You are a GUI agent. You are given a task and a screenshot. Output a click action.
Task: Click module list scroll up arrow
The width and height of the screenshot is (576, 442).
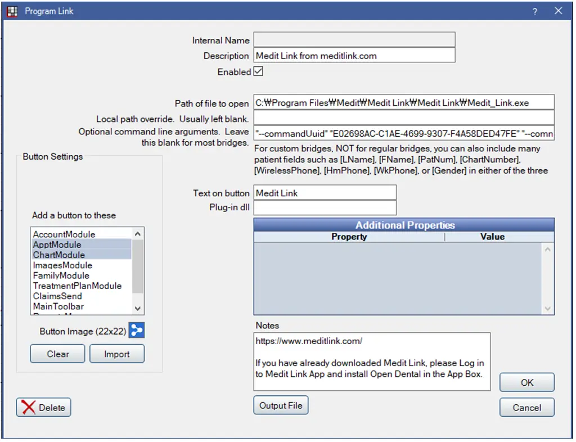coord(138,234)
